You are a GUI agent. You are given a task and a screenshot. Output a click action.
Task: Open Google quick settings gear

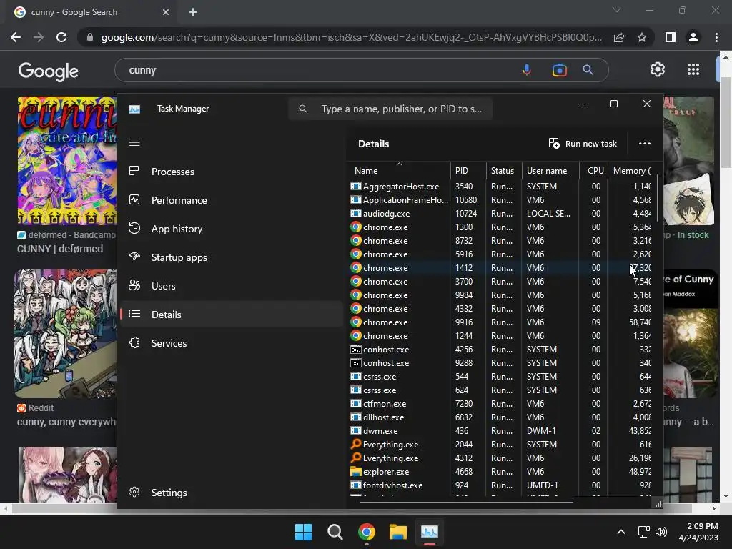658,69
